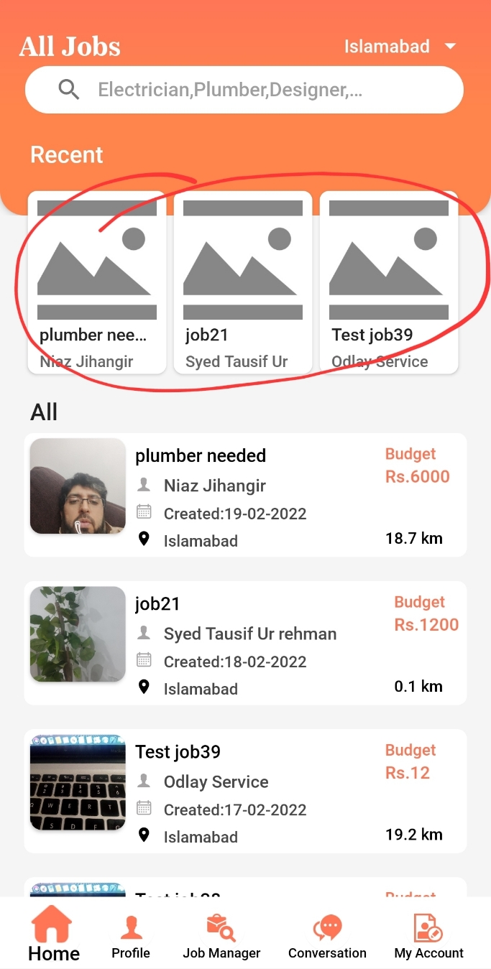Click the Test job39 keyboard photo
Screen dimensions: 491x969
pyautogui.click(x=78, y=782)
